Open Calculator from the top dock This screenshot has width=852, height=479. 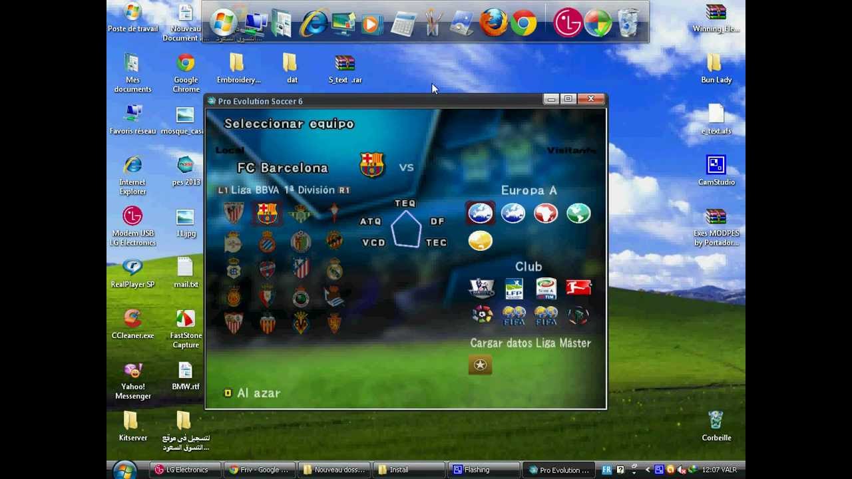(403, 24)
